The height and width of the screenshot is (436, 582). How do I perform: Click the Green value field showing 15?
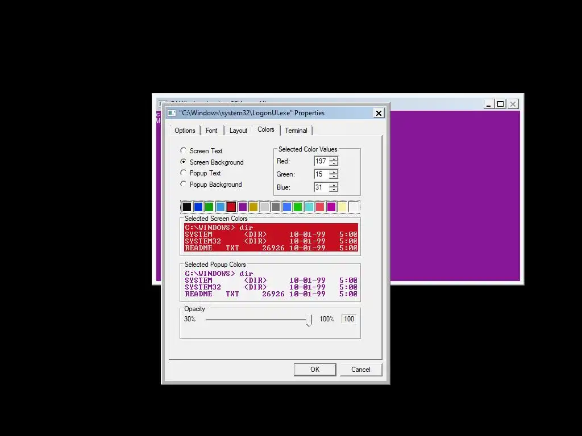coord(322,174)
